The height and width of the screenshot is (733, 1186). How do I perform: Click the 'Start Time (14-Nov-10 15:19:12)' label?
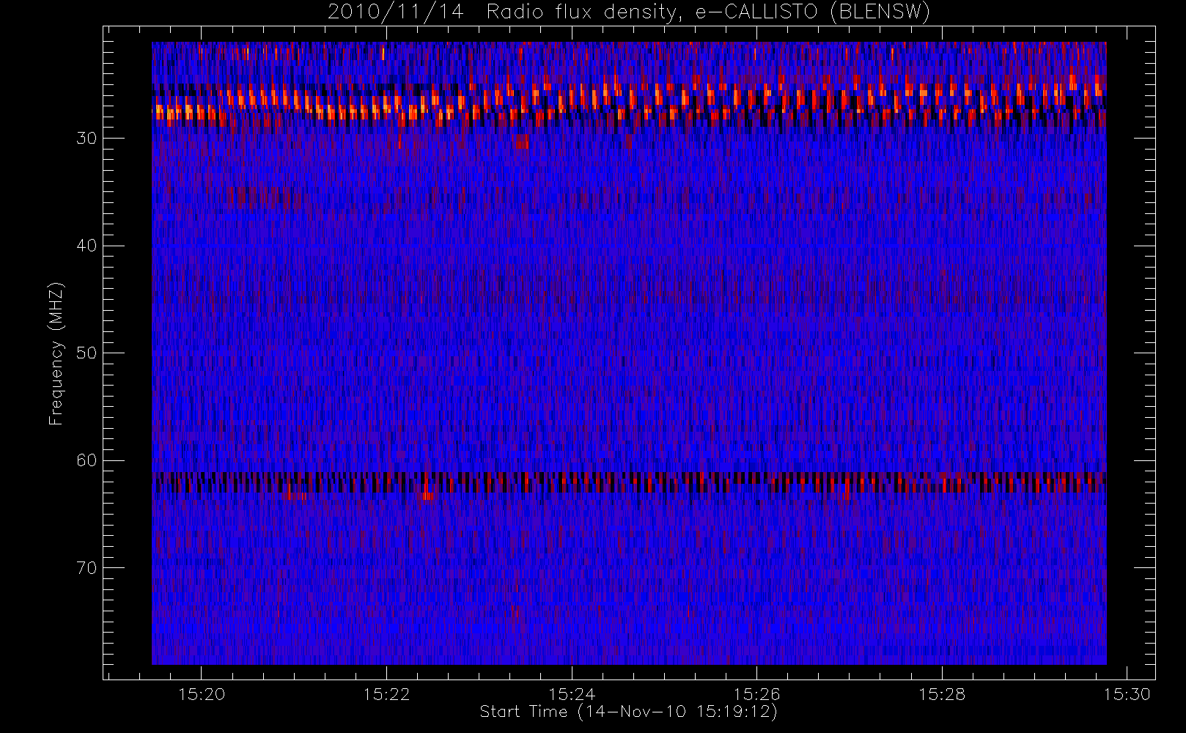click(628, 712)
